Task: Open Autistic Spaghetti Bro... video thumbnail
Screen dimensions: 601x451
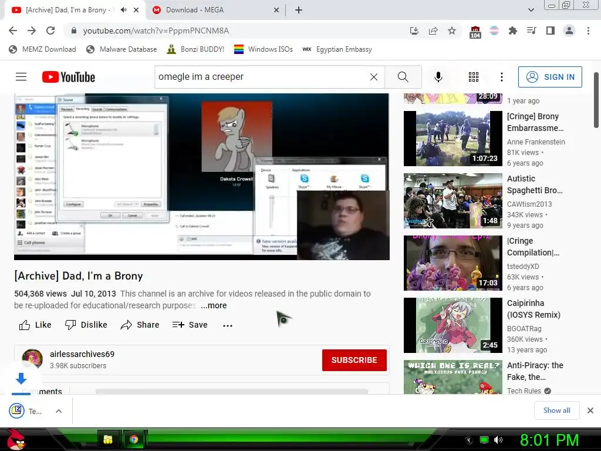Action: (453, 201)
